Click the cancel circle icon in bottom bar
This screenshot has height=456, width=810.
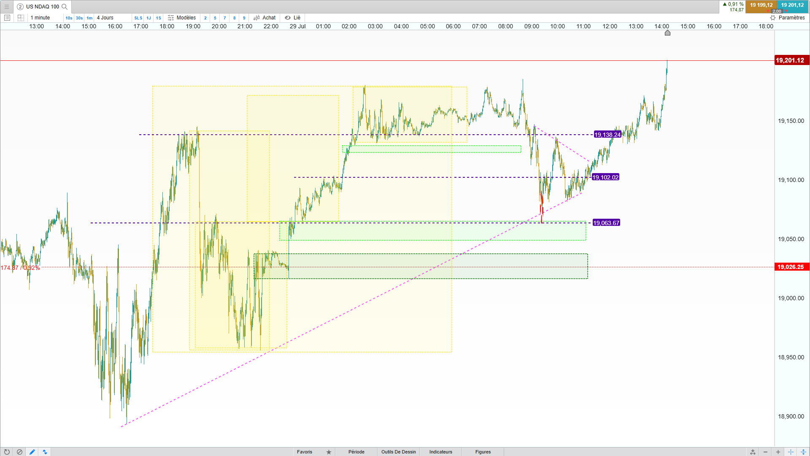[x=19, y=452]
